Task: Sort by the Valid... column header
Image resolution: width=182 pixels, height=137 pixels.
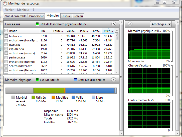Action: pos(71,31)
